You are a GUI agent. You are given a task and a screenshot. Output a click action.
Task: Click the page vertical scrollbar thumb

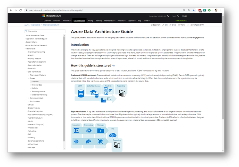tap(223, 67)
